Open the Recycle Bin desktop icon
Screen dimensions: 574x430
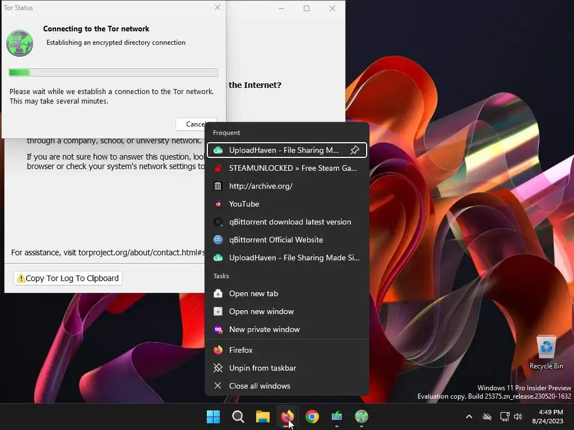tap(546, 352)
